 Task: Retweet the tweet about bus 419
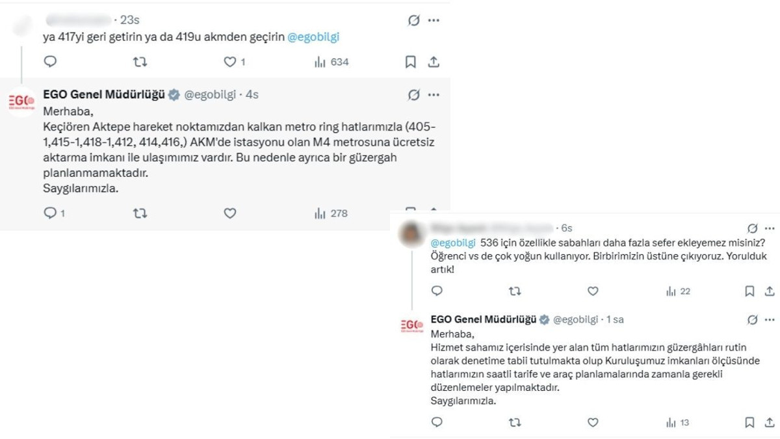point(140,62)
